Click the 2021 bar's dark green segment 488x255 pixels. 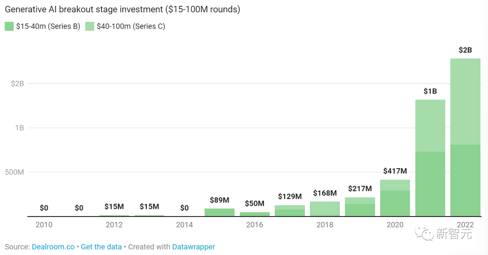430,184
